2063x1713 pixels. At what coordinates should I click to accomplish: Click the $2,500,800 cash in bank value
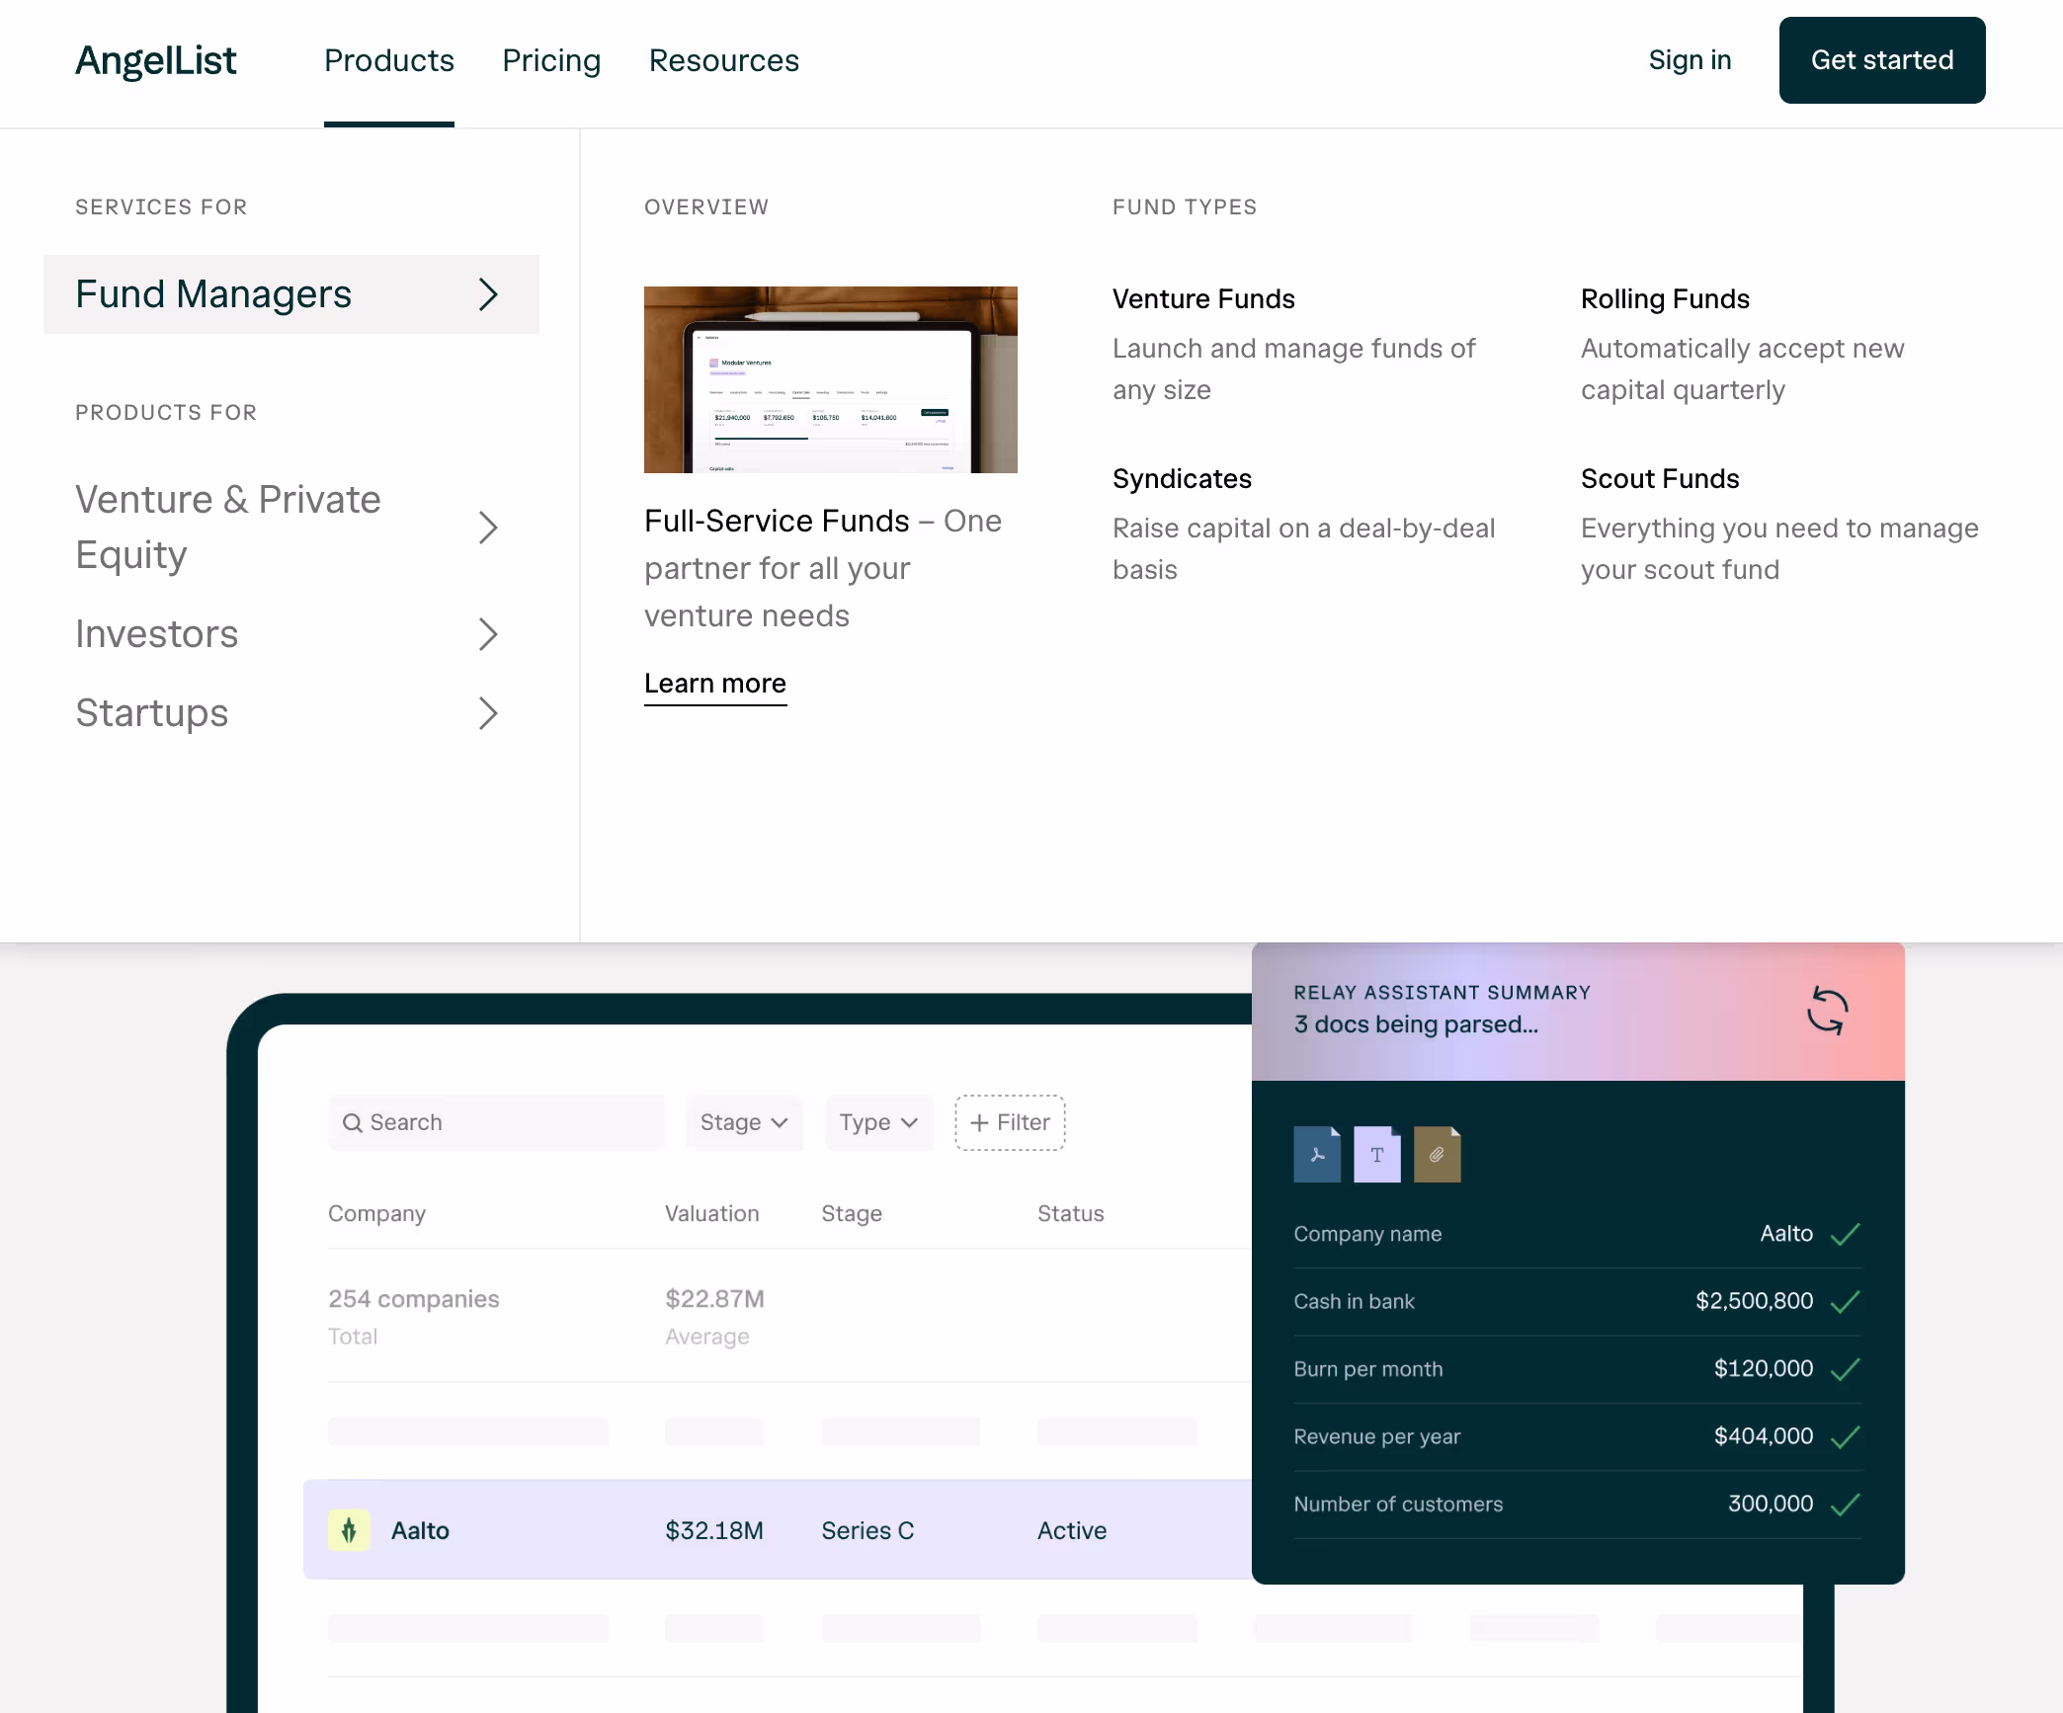click(1755, 1301)
